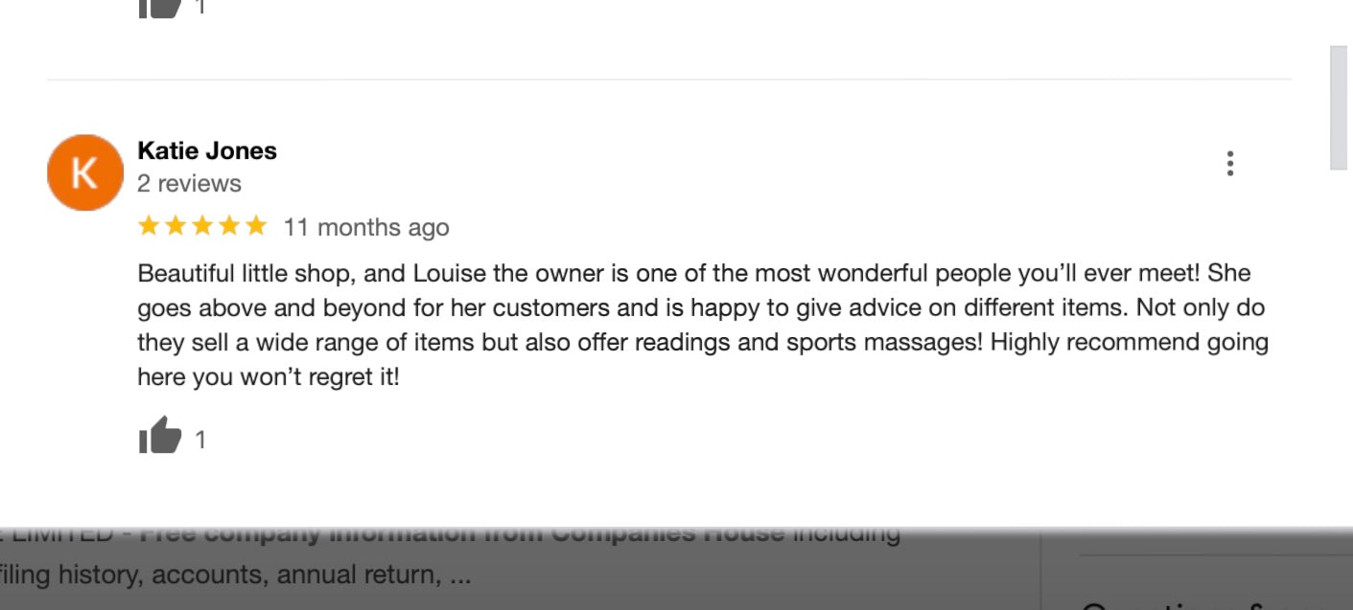1353x610 pixels.
Task: Click the first gold star of the rating
Action: click(x=149, y=226)
